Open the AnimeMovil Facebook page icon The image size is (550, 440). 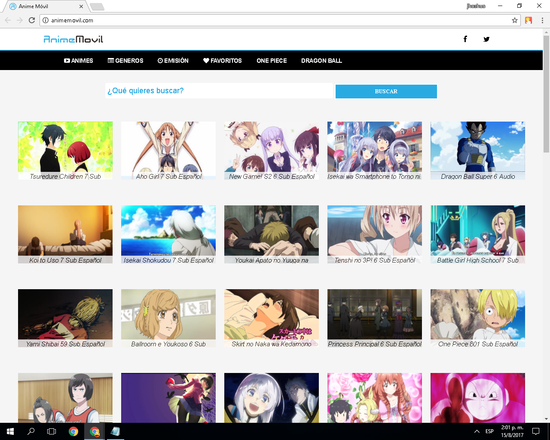[x=465, y=39]
